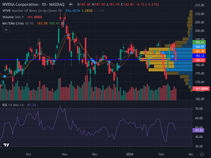Select the MA/EMA Cross indicator legend

[x=18, y=23]
